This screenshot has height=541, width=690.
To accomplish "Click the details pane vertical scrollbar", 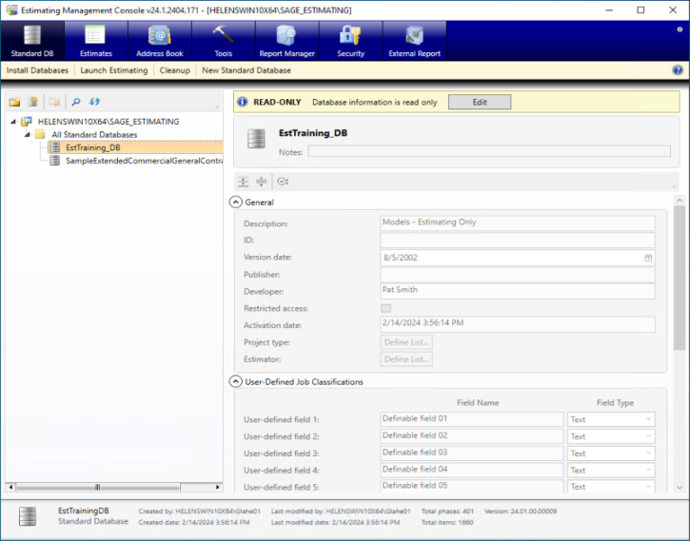I will point(679,277).
